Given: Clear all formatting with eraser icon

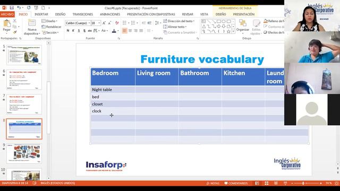Looking at the screenshot, I should (117, 23).
